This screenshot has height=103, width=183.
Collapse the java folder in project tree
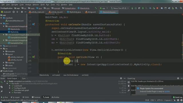(1, 23)
